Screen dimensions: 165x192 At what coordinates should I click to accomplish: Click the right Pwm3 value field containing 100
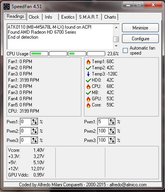103,140
